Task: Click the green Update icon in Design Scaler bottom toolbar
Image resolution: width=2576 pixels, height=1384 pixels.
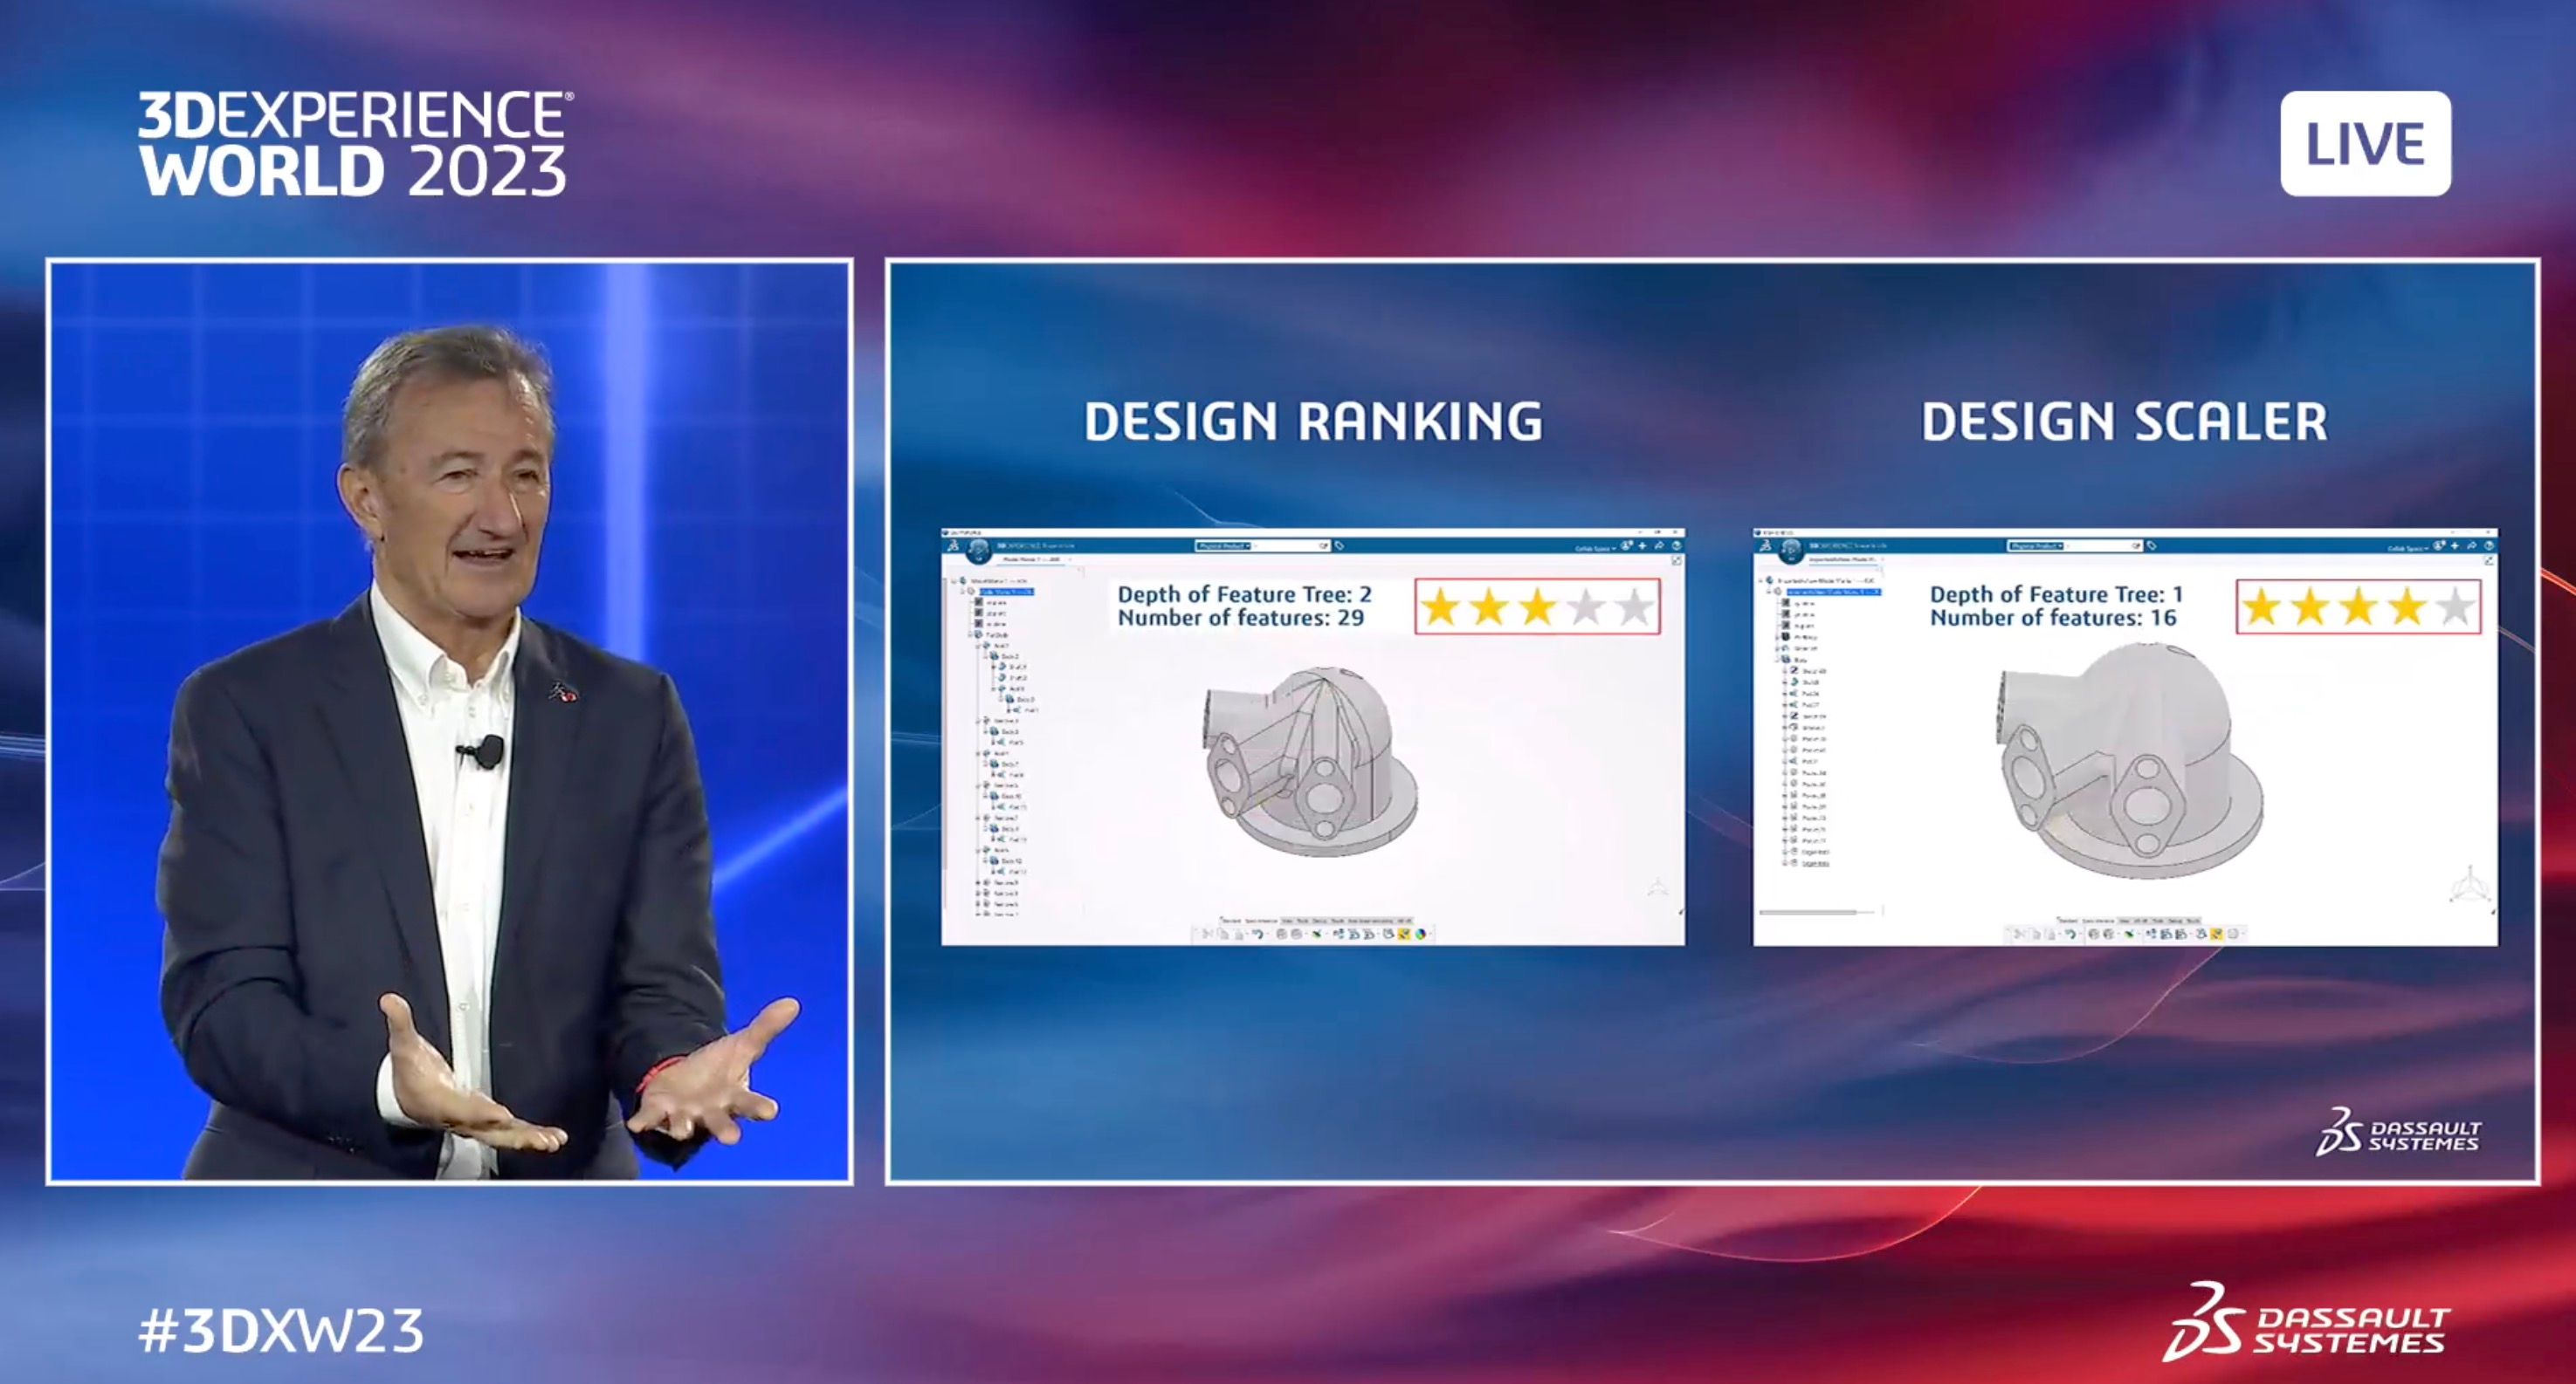Action: 2130,935
